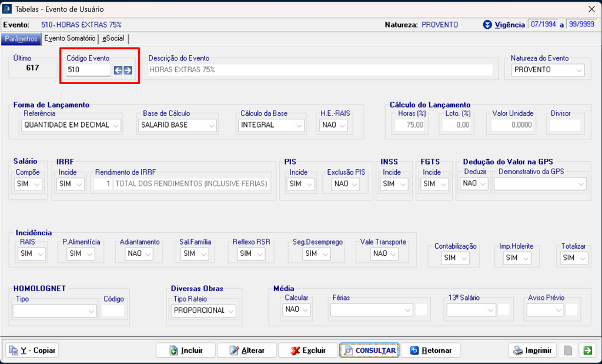Open Sal.Família dropdown
Image resolution: width=602 pixels, height=364 pixels.
click(x=195, y=254)
